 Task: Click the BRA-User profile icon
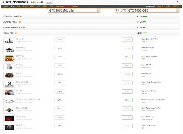click(32, 2)
